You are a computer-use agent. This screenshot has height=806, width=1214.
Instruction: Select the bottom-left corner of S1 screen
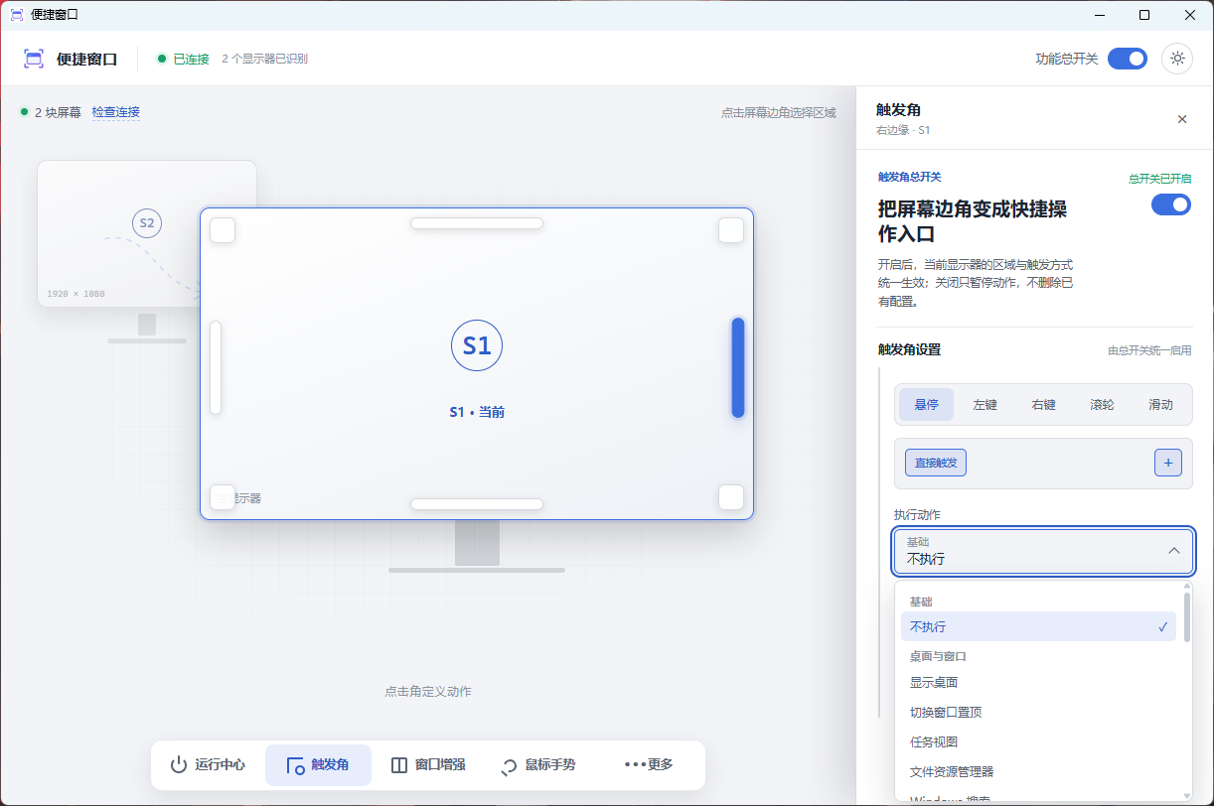[x=223, y=497]
